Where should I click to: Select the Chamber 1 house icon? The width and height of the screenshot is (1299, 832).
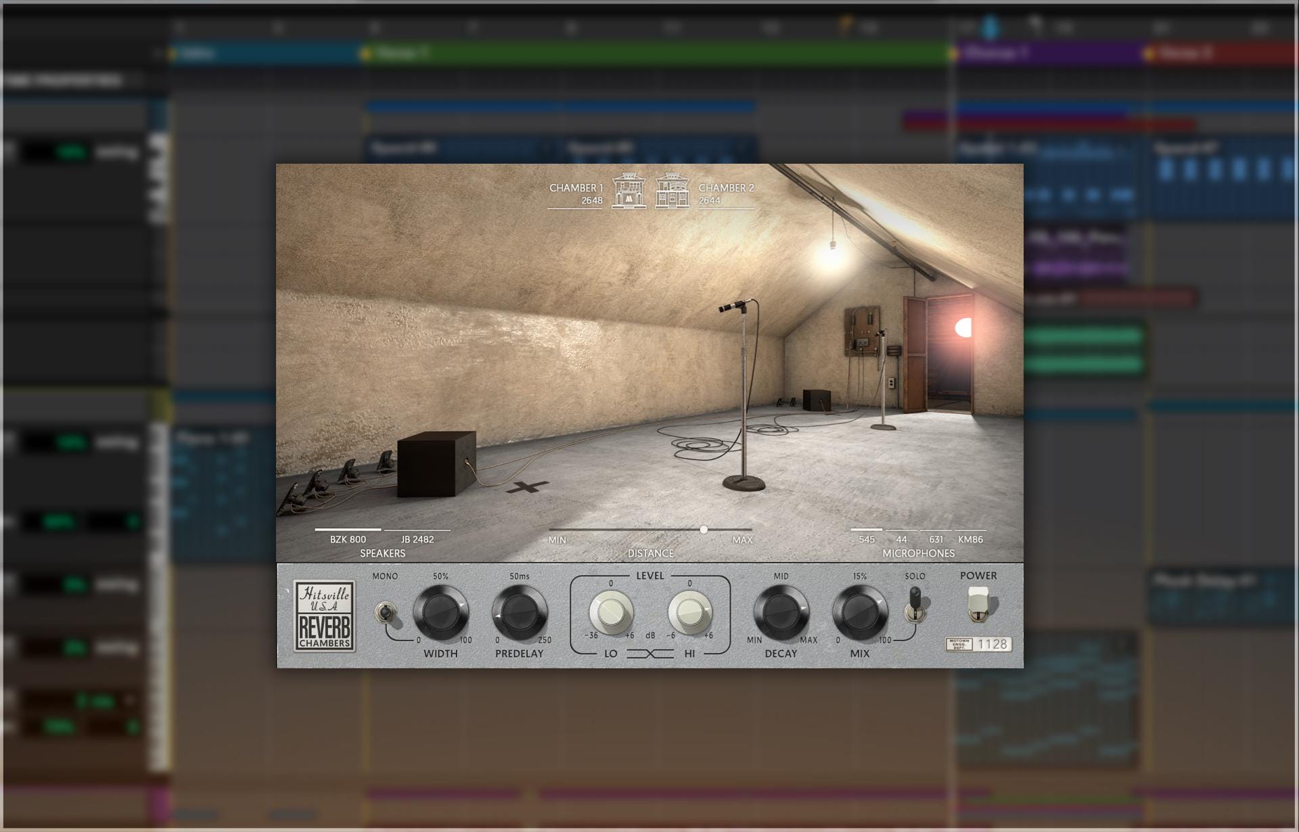[x=629, y=191]
